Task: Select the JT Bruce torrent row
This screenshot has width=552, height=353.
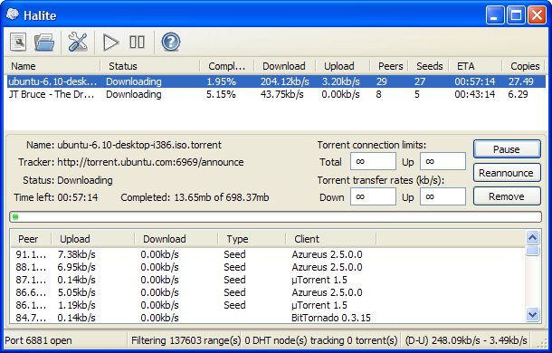Action: [276, 94]
